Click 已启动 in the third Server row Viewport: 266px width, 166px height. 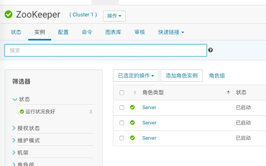pos(243,138)
